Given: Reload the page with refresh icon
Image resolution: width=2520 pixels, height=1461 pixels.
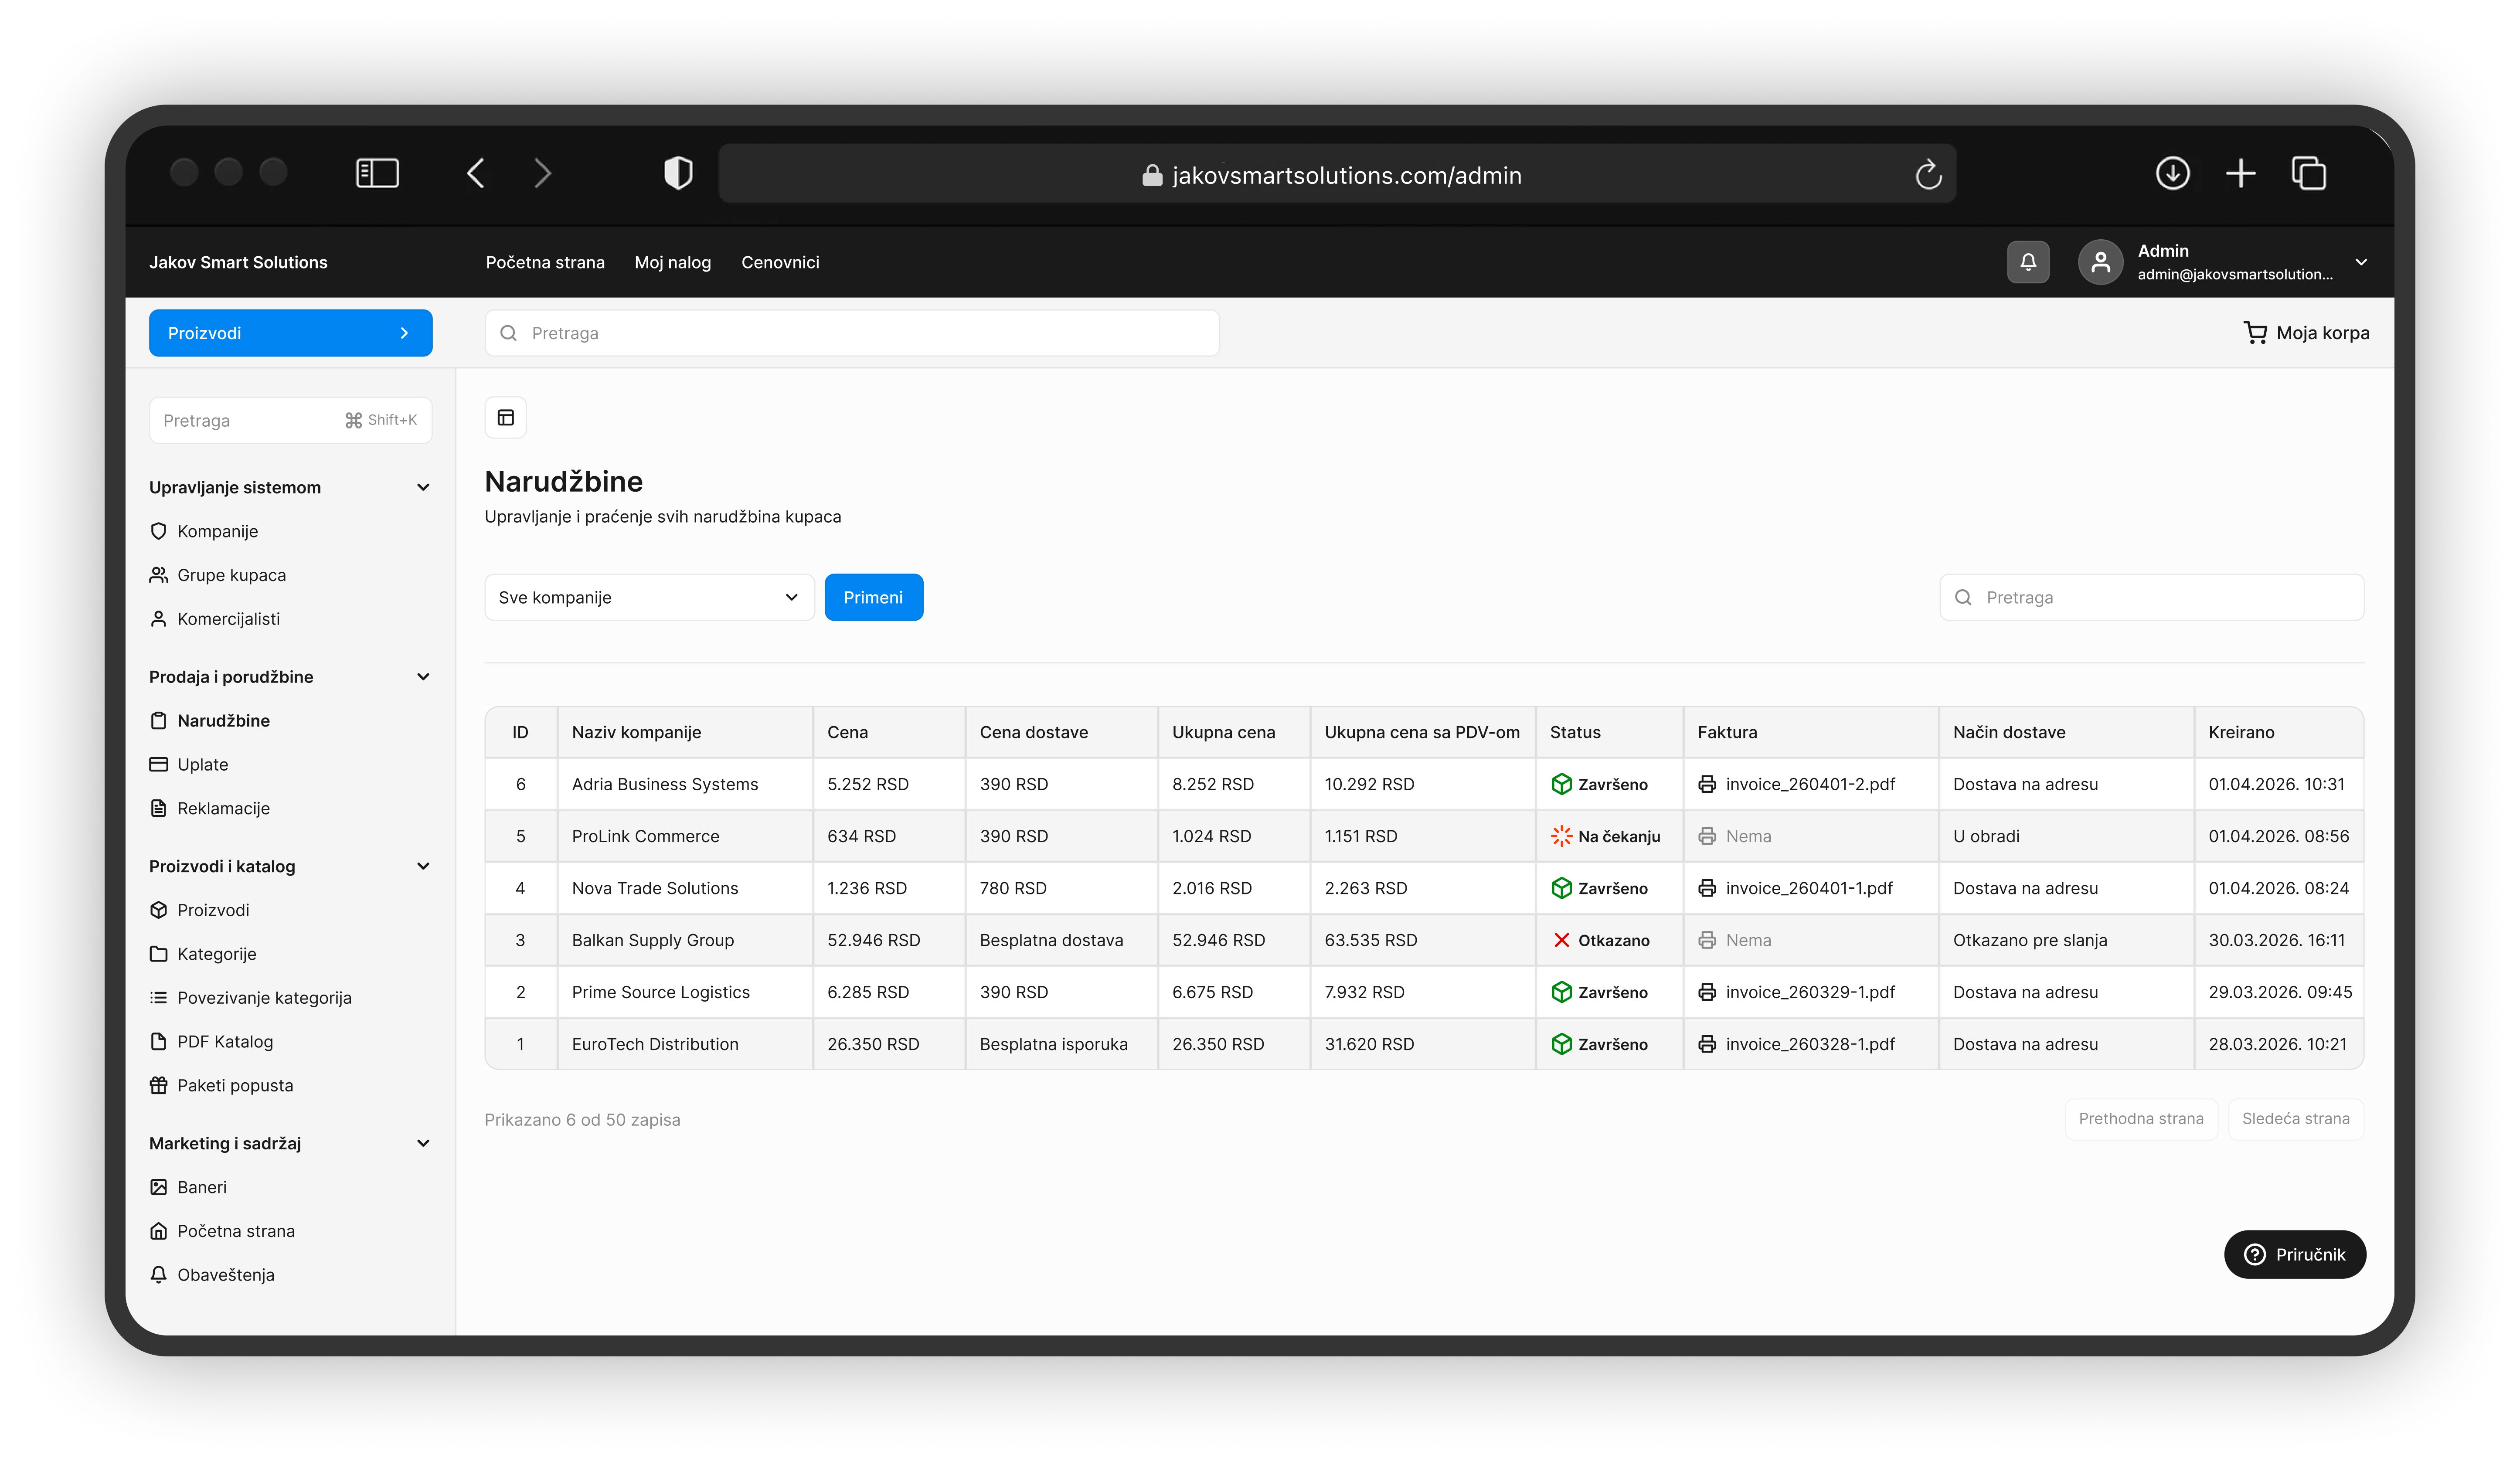Looking at the screenshot, I should tap(1928, 175).
